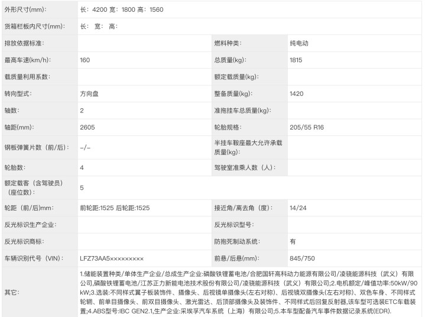Select the wheelbase value 2605
This screenshot has width=425, height=317.
(87, 128)
